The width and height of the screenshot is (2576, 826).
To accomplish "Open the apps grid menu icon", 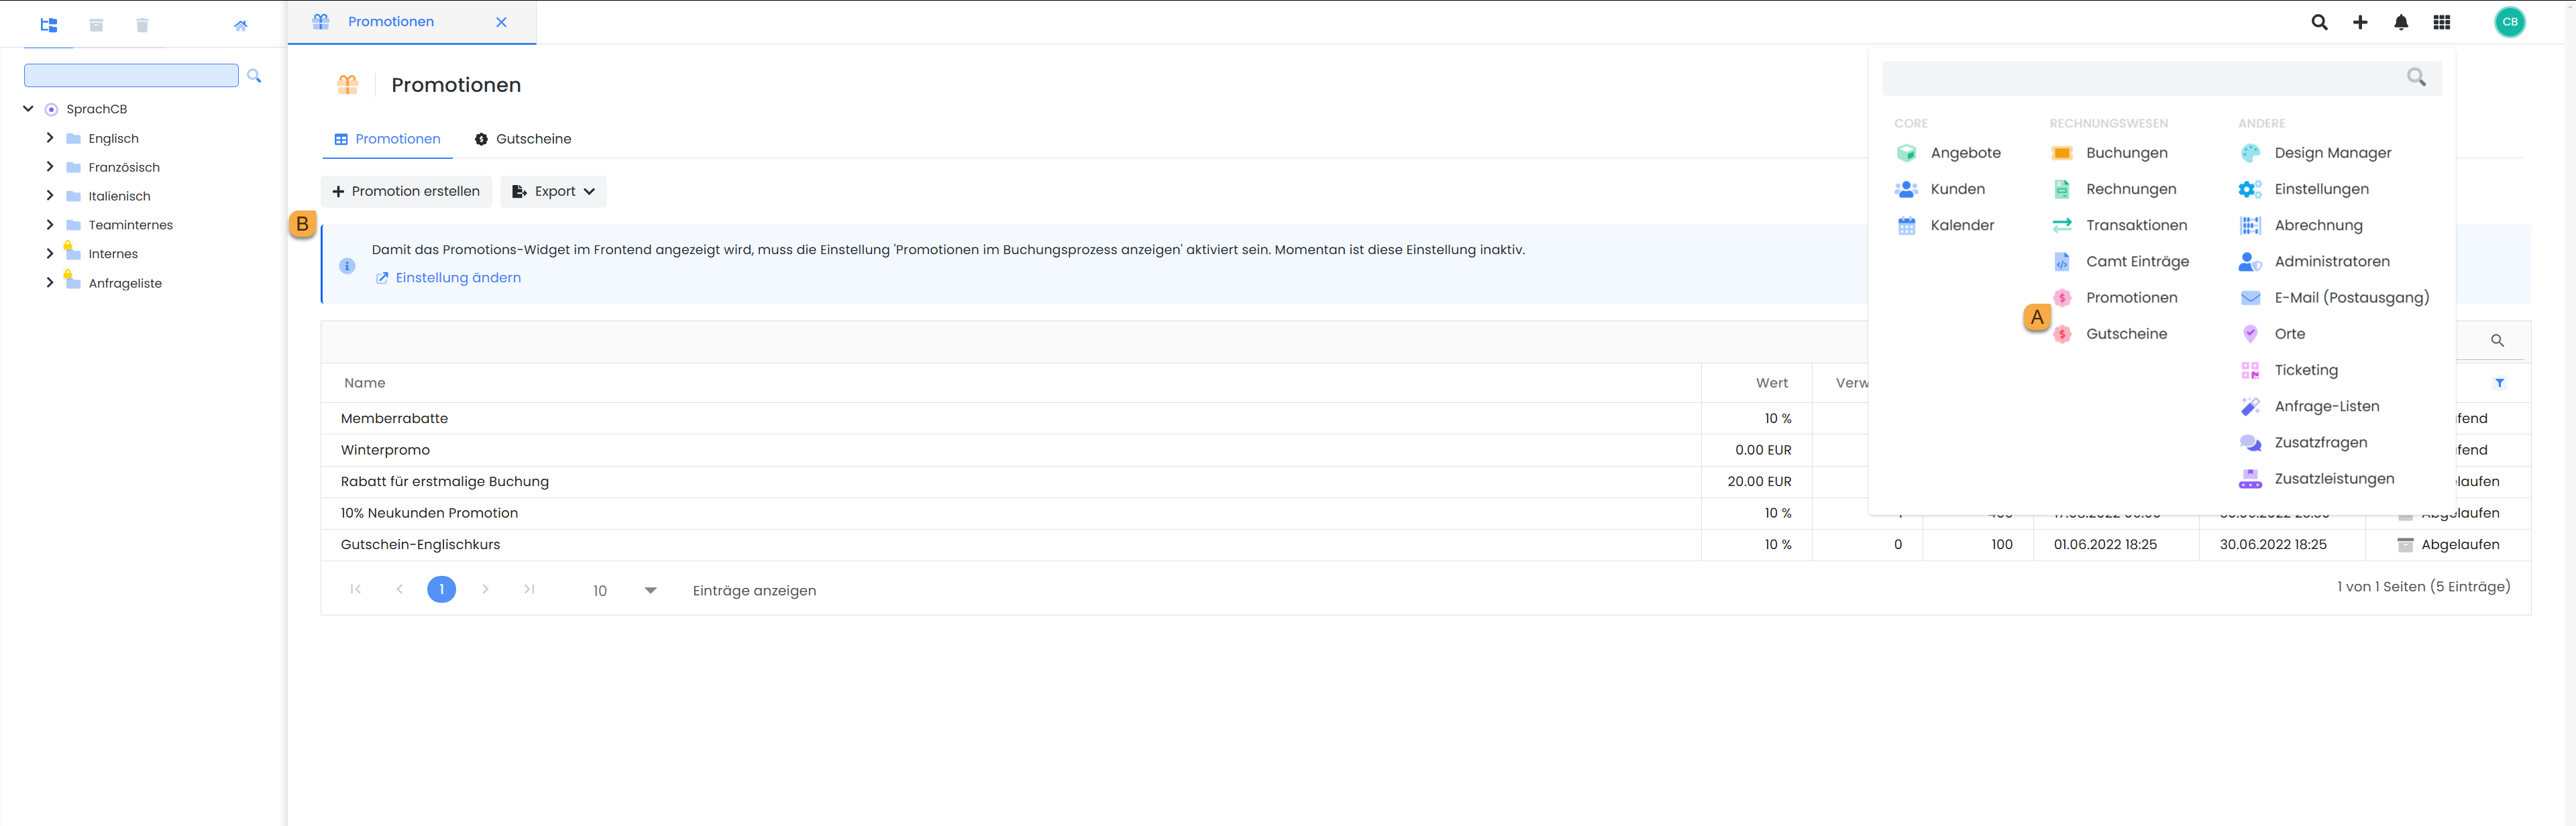I will pyautogui.click(x=2442, y=22).
